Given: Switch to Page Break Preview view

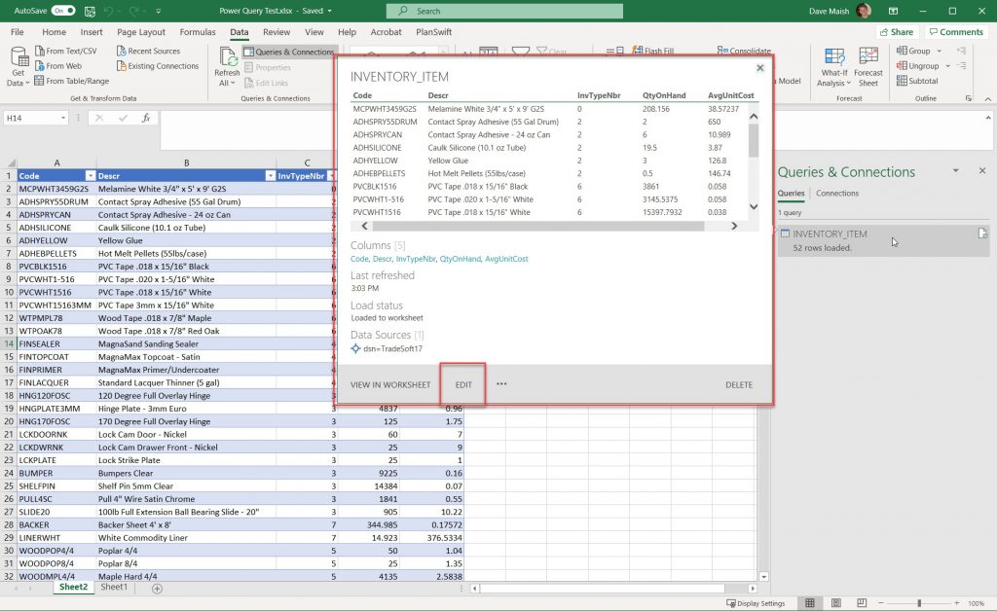Looking at the screenshot, I should (x=863, y=601).
